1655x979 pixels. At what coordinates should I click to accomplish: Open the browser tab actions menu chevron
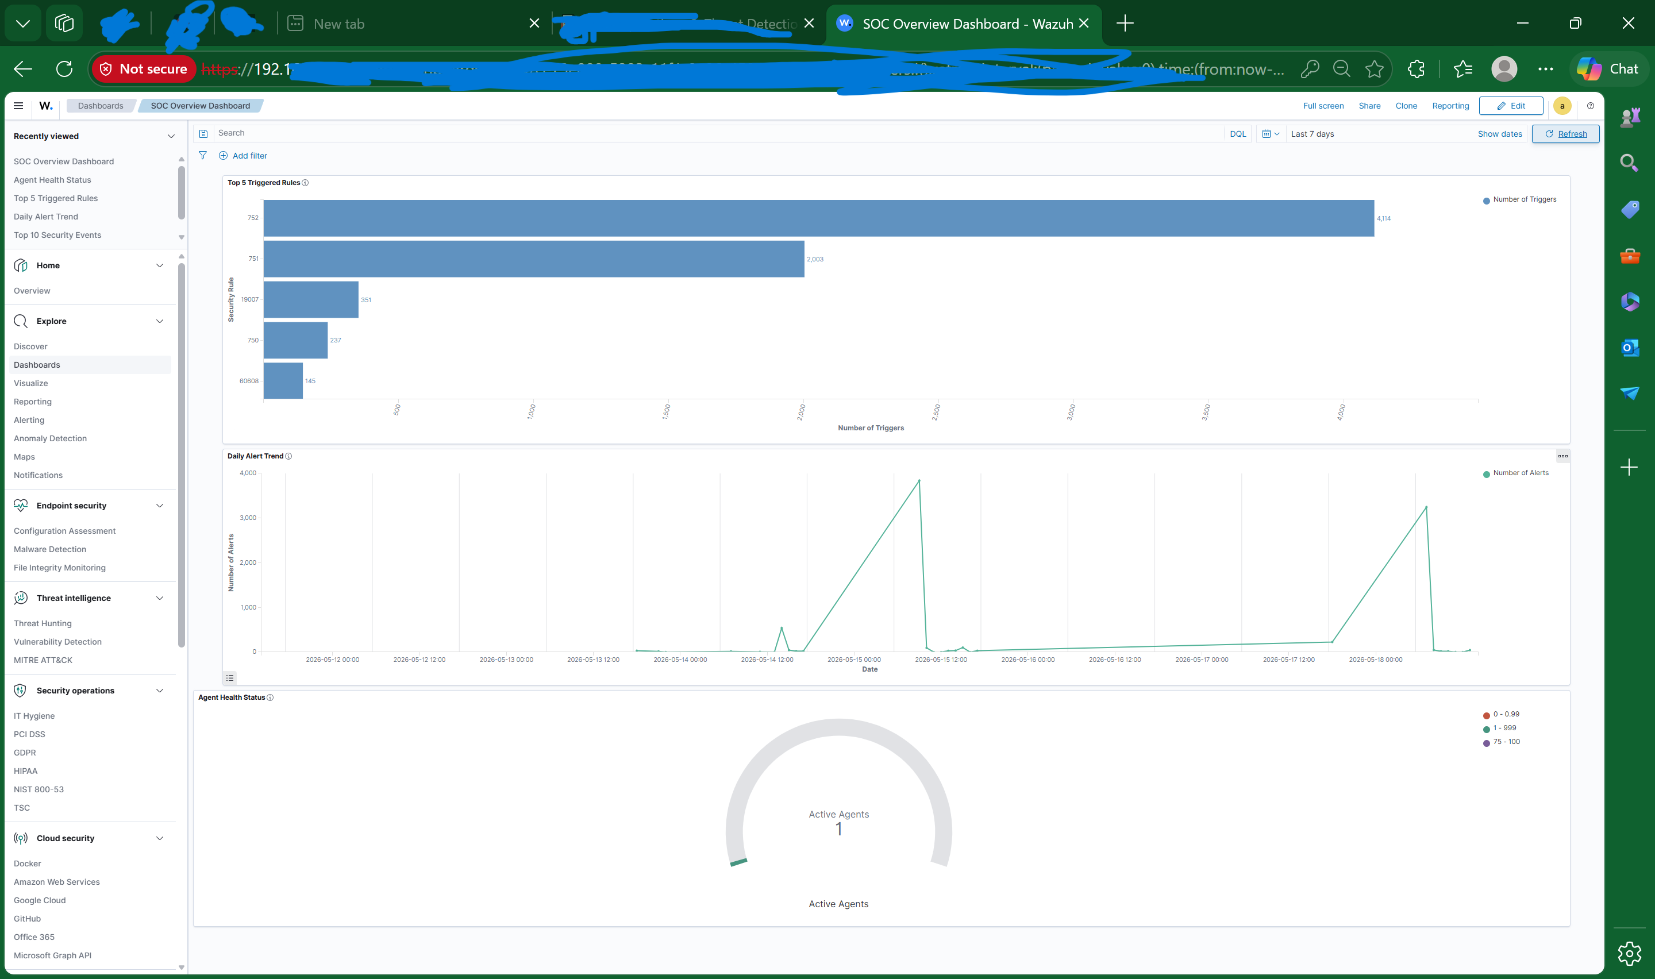tap(23, 24)
